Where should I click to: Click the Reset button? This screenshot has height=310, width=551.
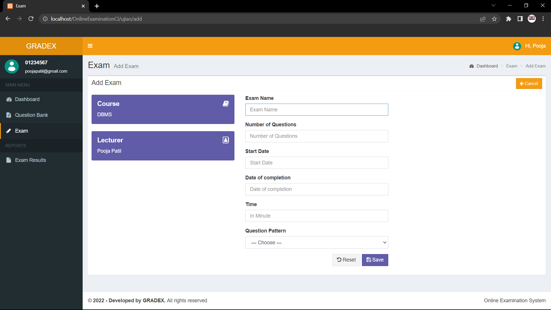coord(346,260)
